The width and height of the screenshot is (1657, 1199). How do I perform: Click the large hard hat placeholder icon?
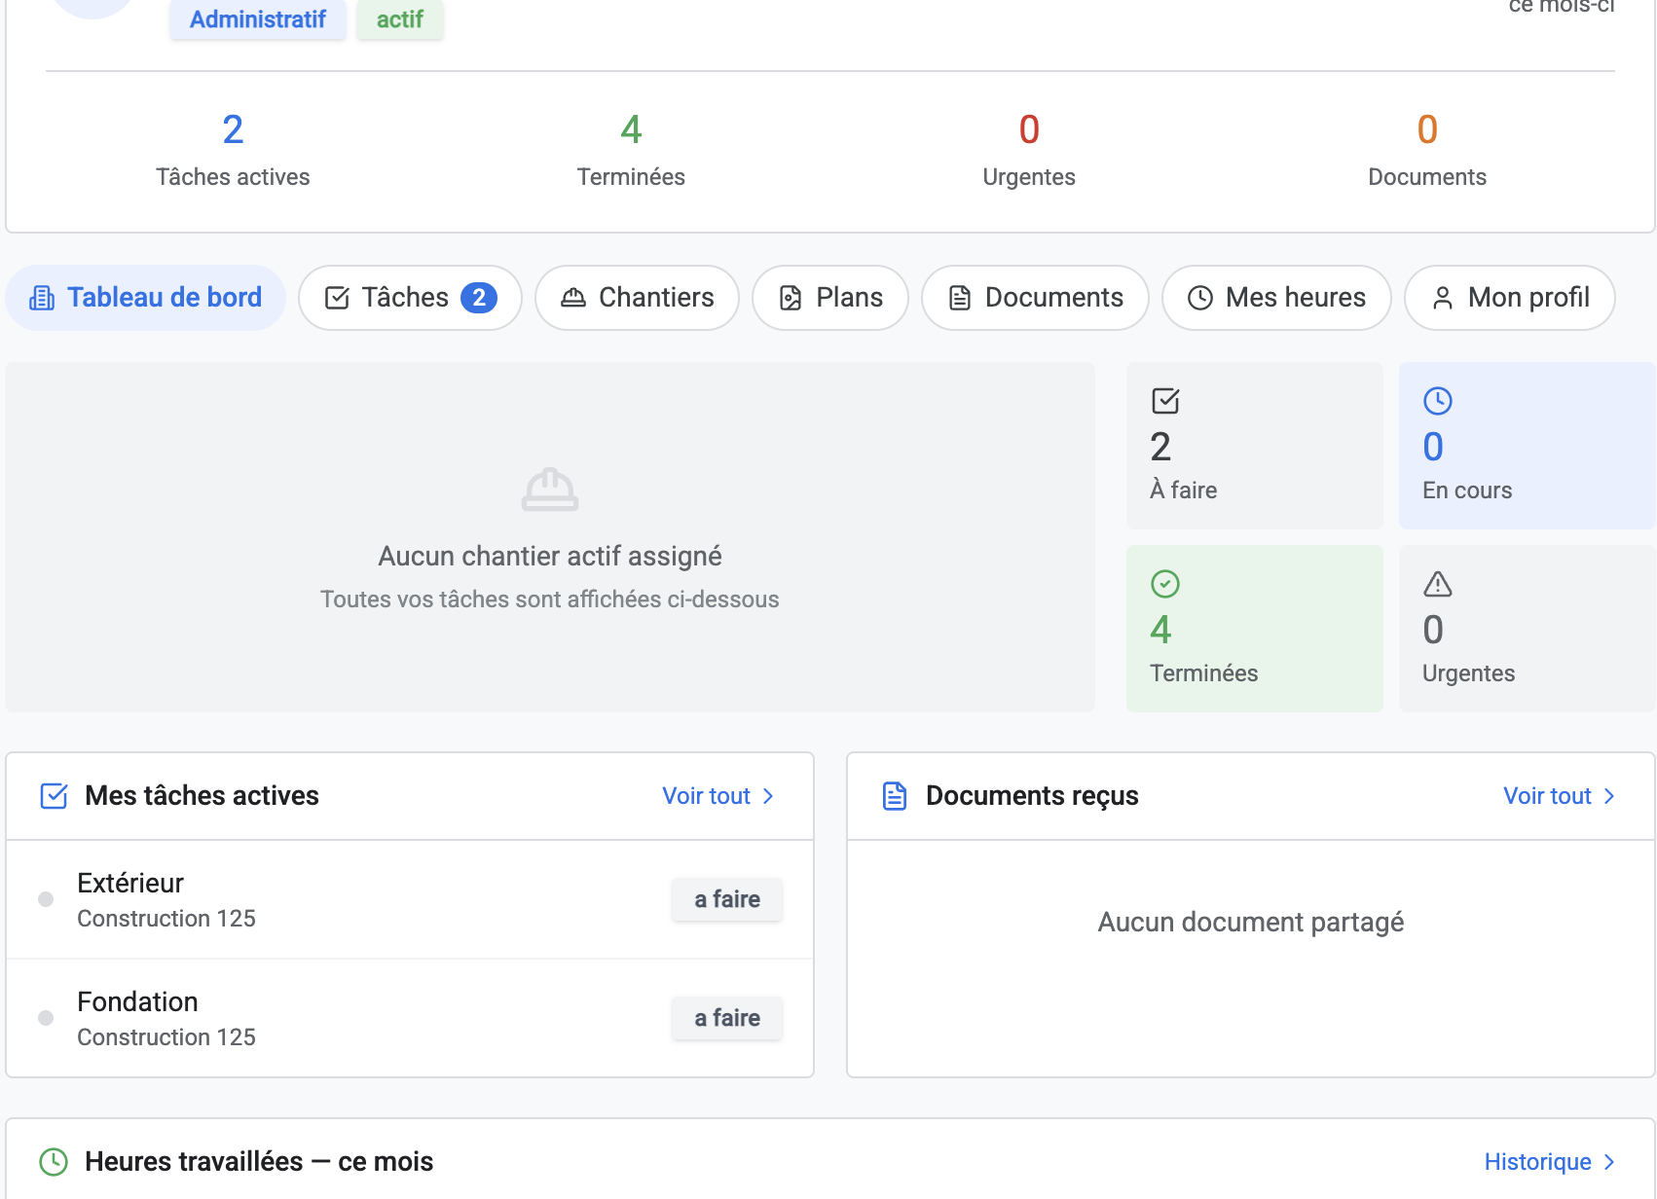pos(550,490)
